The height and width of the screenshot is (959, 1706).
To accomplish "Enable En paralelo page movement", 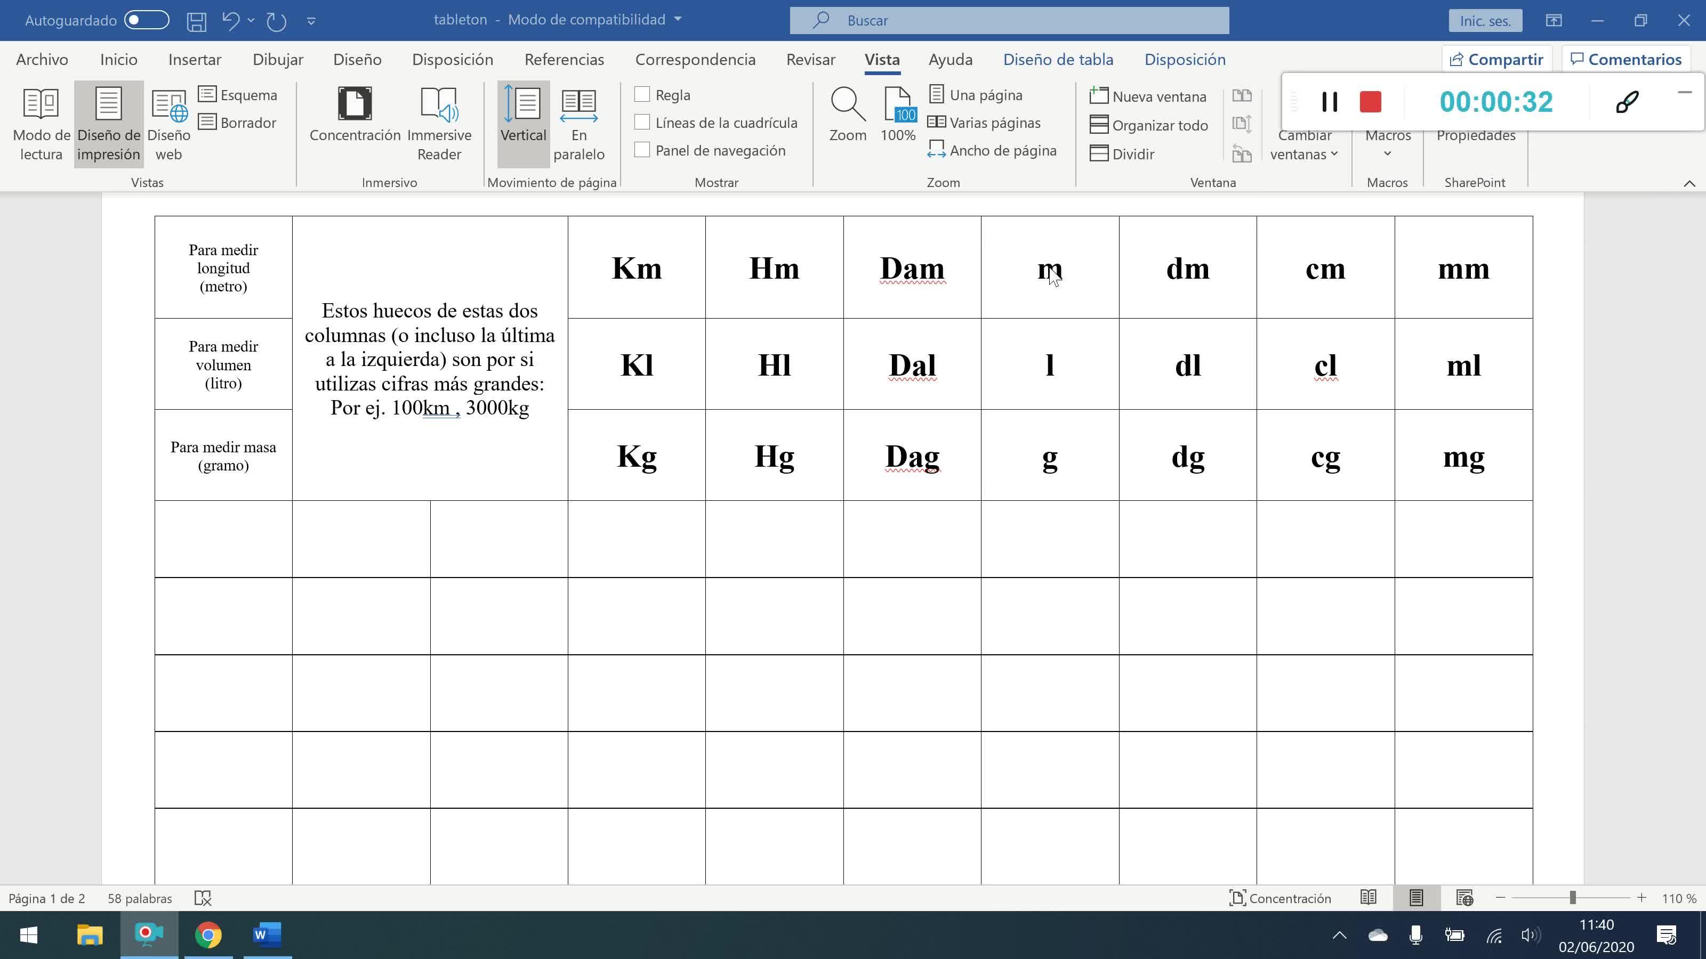I will tap(578, 123).
